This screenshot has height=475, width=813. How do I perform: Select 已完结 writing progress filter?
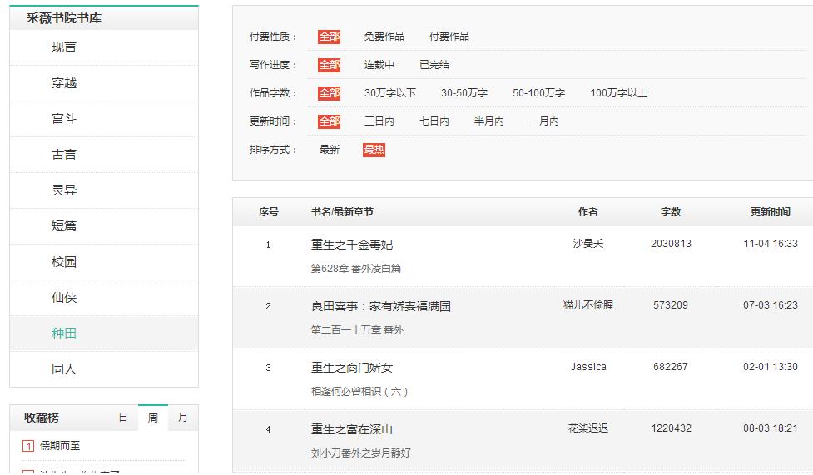point(434,65)
